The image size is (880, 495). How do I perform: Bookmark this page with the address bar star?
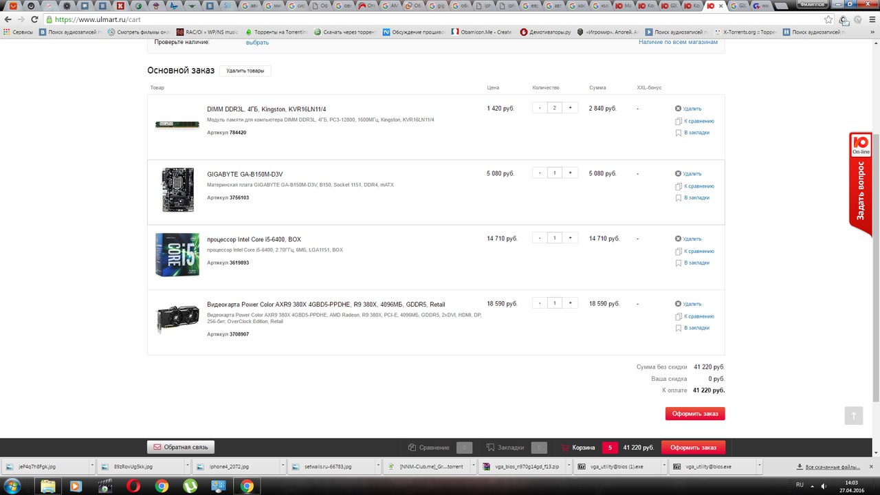(828, 20)
